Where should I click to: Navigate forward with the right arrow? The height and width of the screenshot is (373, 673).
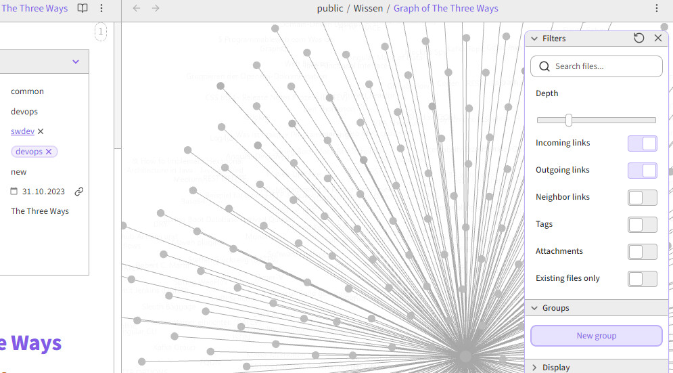pyautogui.click(x=156, y=9)
